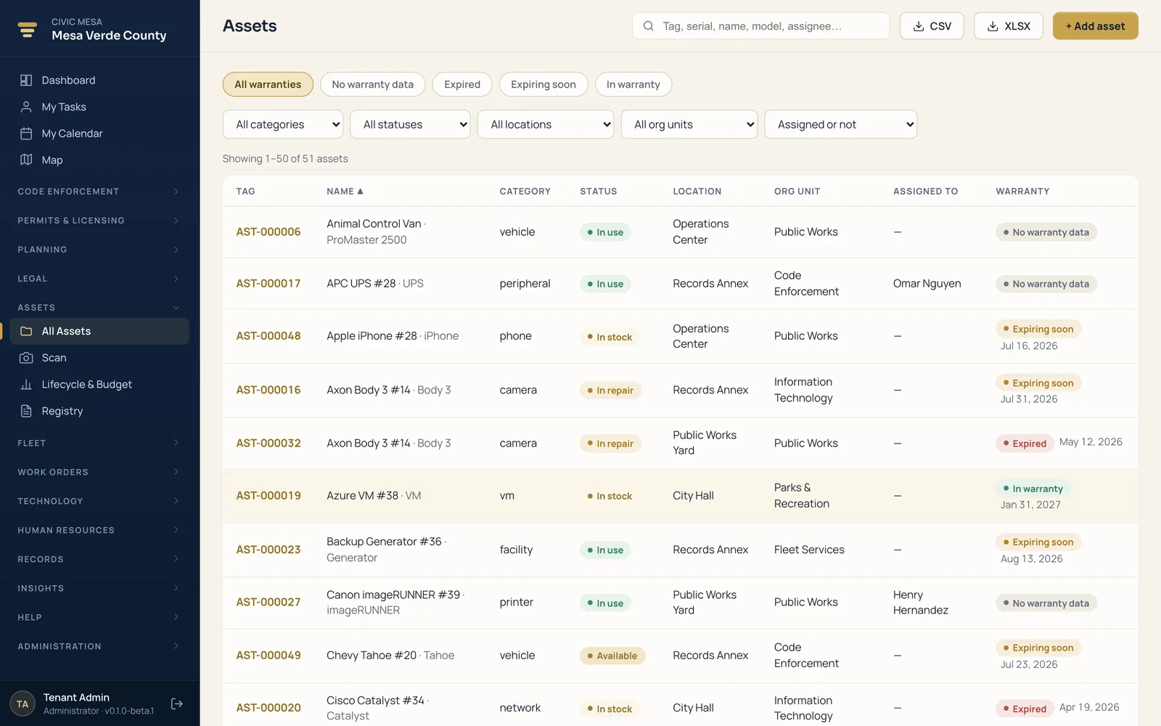Open Dashboard from the sidebar
Screen dimensions: 1161x726
[99, 80]
